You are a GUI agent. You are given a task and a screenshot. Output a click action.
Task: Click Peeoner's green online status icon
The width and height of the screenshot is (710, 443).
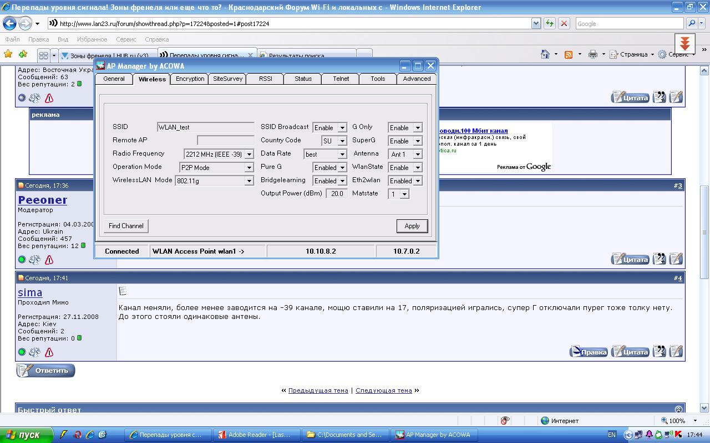pos(22,260)
